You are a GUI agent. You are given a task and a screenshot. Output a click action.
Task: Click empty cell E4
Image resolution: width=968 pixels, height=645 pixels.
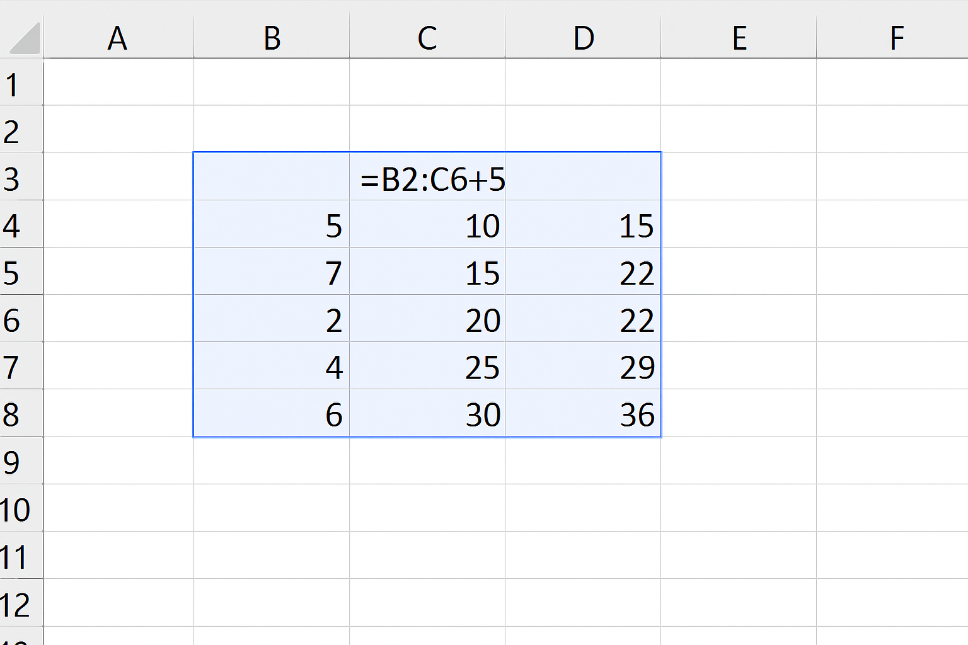click(x=739, y=224)
